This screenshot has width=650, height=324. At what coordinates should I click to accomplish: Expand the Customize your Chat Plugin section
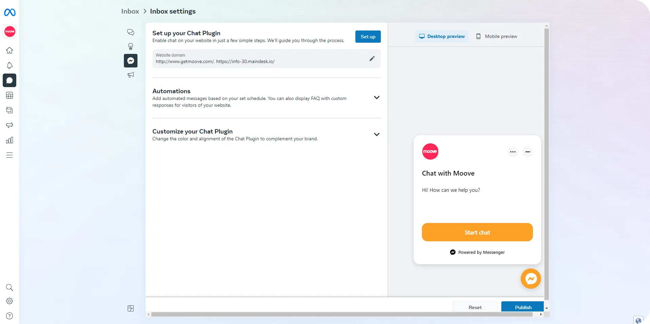(x=376, y=134)
